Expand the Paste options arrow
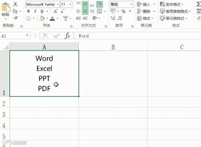This screenshot has width=201, height=147. pos(6,19)
